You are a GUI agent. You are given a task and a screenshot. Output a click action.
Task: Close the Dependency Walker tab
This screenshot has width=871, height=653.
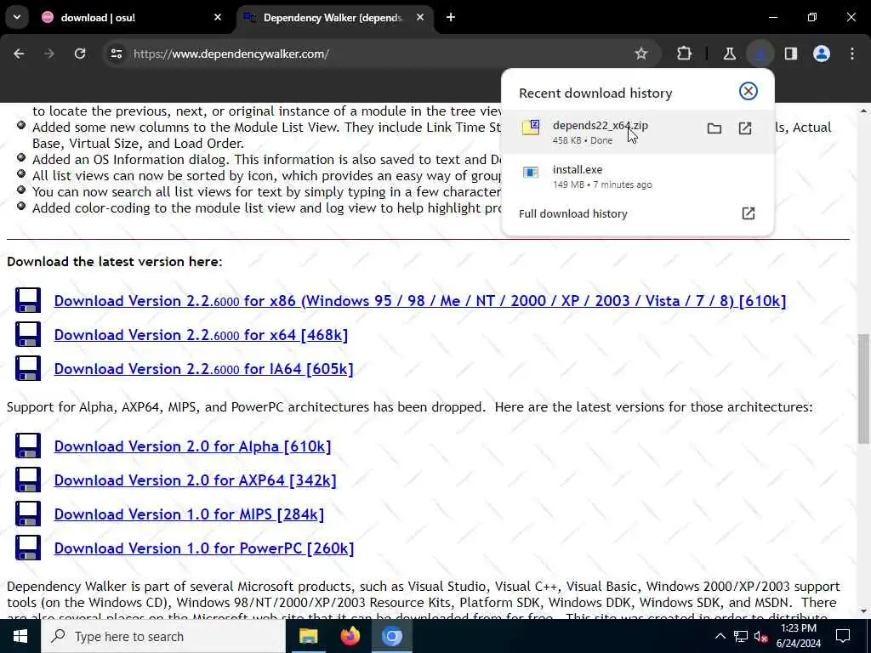click(420, 17)
